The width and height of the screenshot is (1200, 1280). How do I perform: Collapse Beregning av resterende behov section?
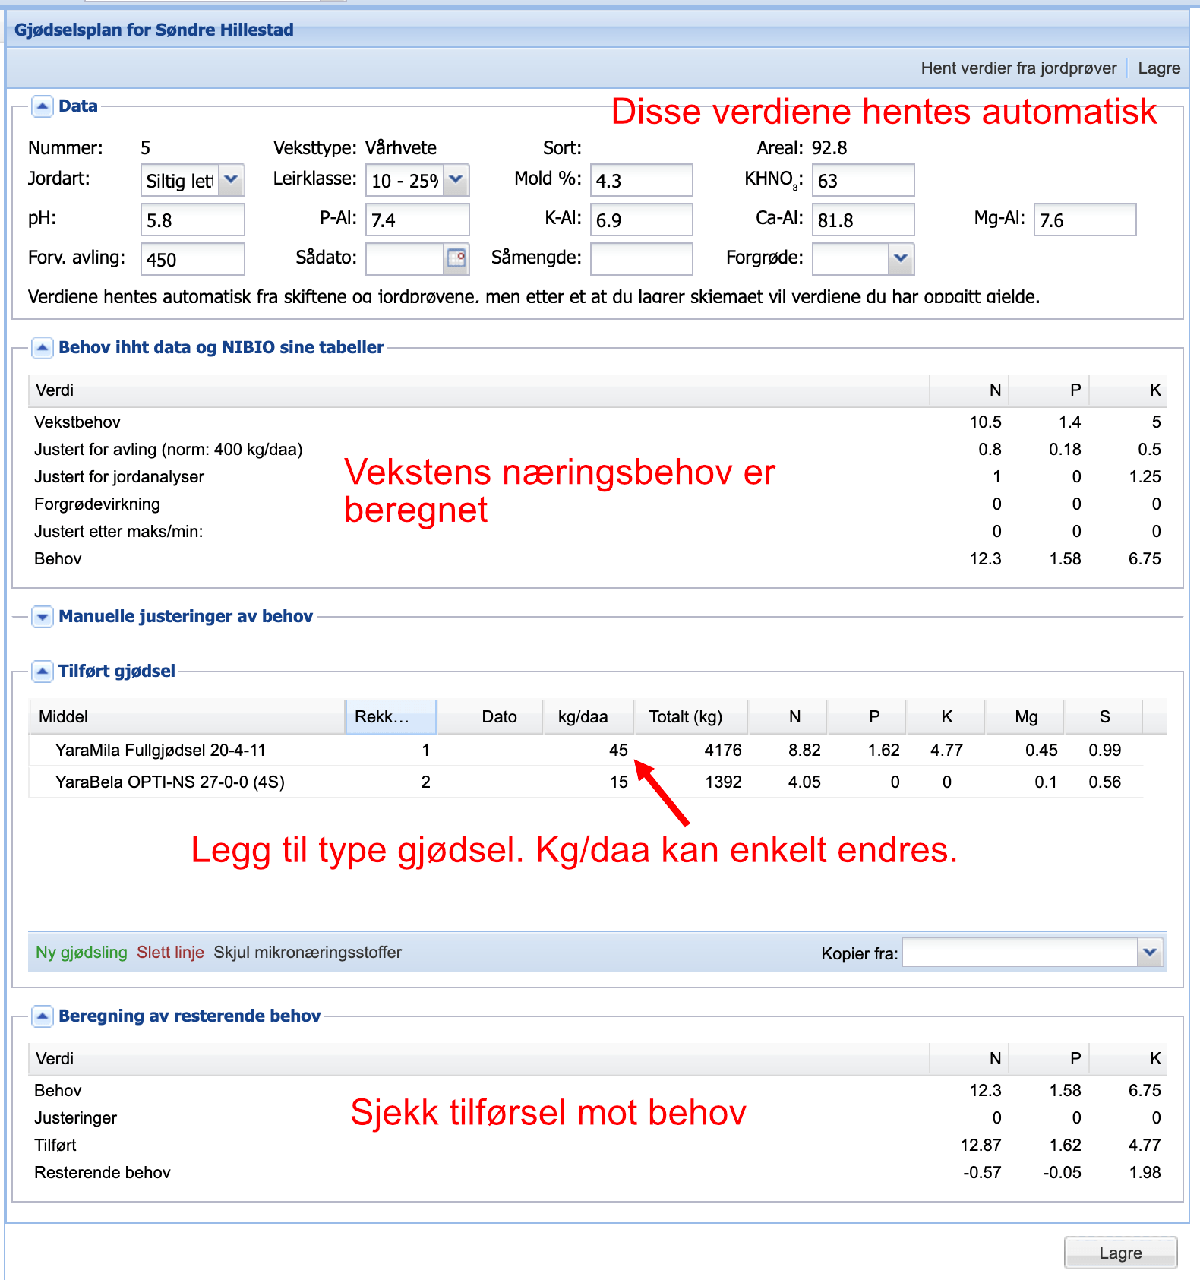[x=43, y=1016]
